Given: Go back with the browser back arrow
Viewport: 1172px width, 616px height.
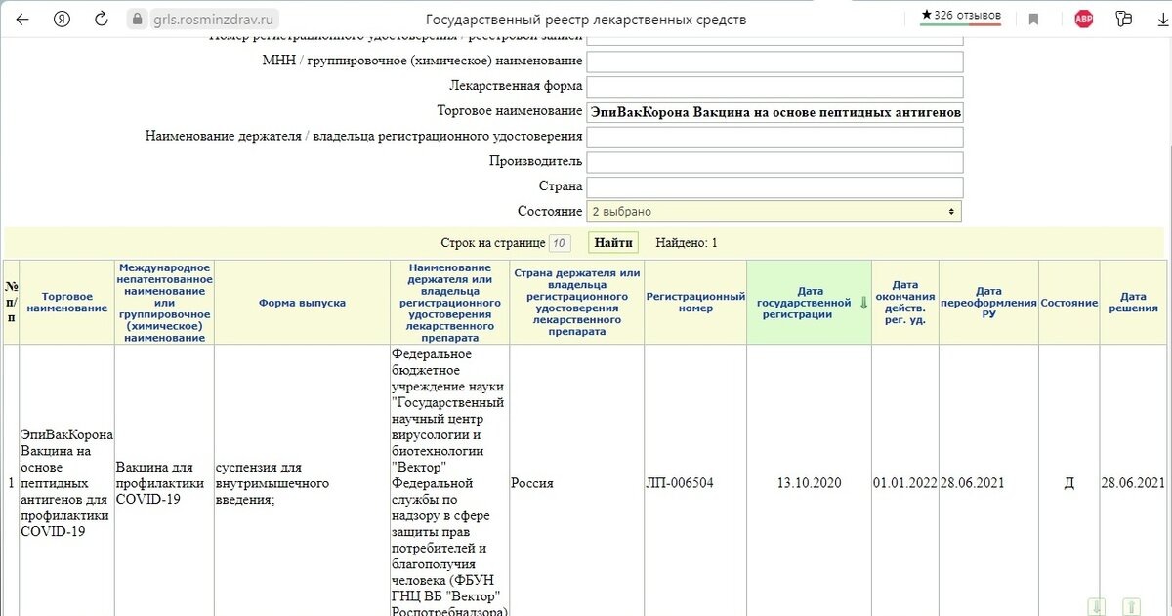Looking at the screenshot, I should pyautogui.click(x=22, y=19).
